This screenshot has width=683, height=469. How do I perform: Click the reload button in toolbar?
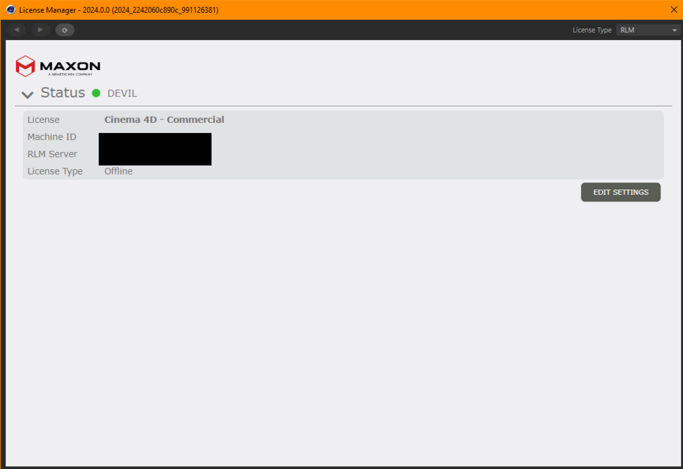(x=65, y=30)
